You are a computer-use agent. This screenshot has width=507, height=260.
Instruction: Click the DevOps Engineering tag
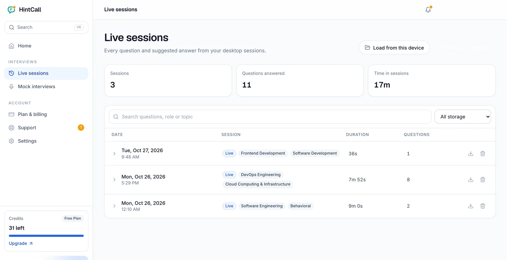pos(261,175)
